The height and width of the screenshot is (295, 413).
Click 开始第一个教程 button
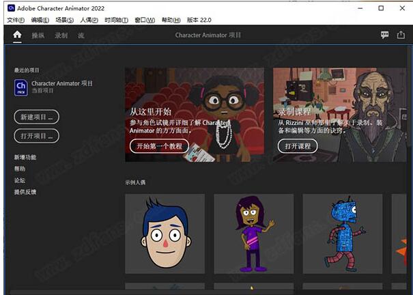(x=159, y=146)
